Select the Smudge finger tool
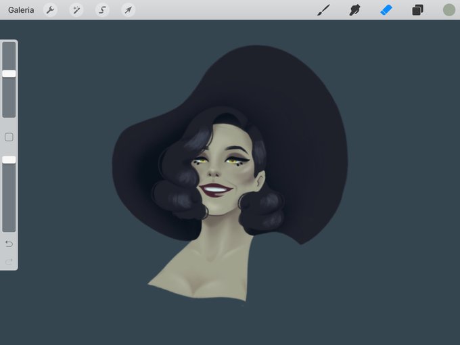The image size is (460, 345). pos(354,10)
